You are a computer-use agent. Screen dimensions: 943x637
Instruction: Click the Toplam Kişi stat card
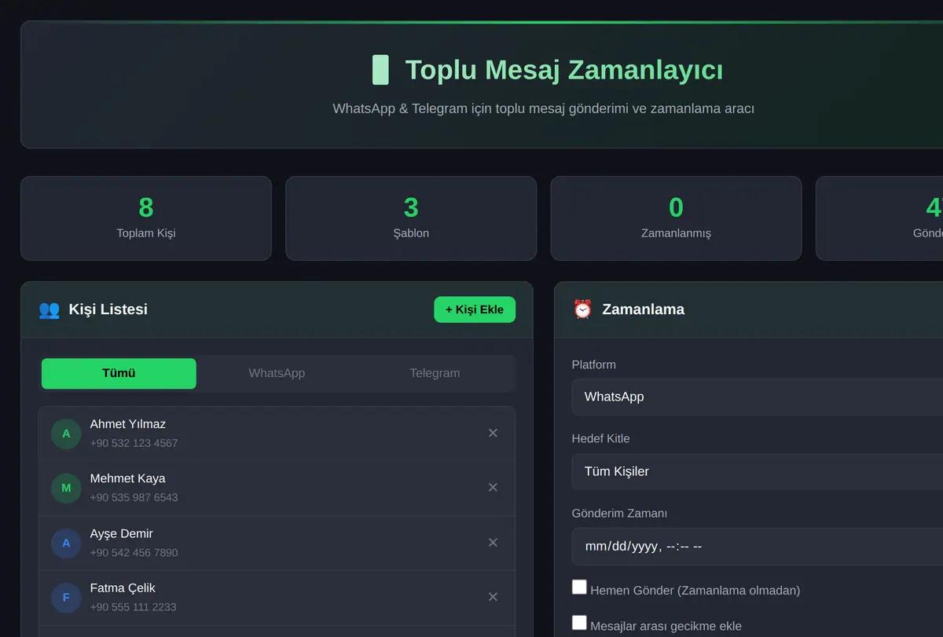[x=146, y=218]
